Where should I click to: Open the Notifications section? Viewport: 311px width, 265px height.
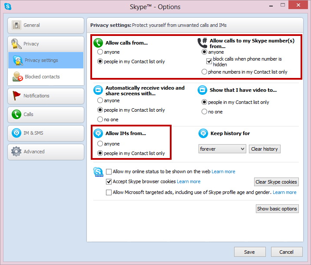(x=46, y=96)
